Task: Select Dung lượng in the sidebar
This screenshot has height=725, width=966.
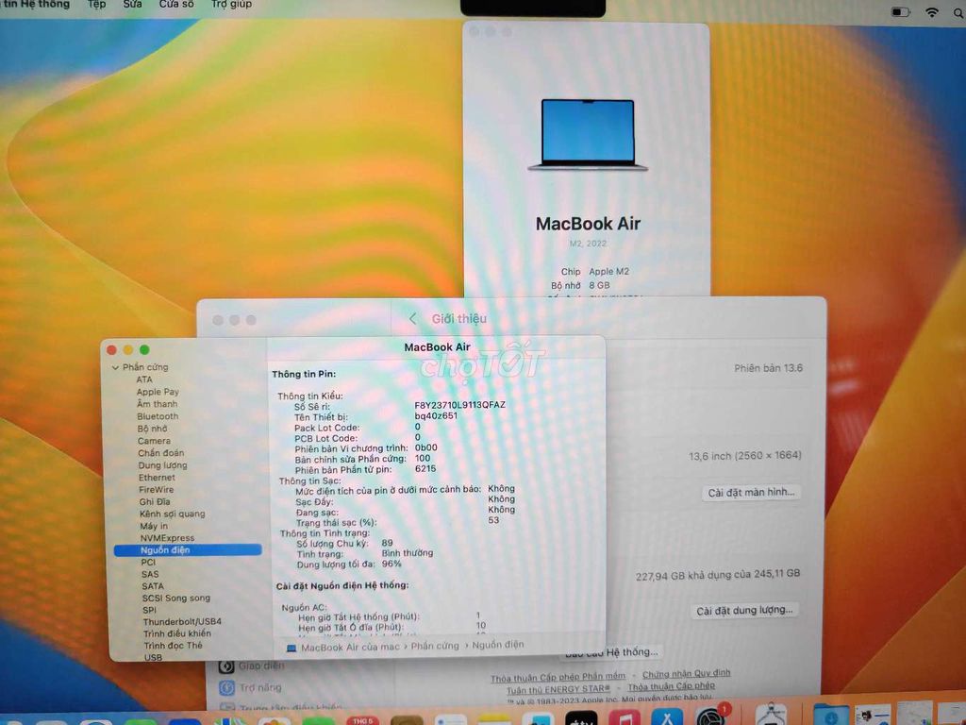Action: 162,464
